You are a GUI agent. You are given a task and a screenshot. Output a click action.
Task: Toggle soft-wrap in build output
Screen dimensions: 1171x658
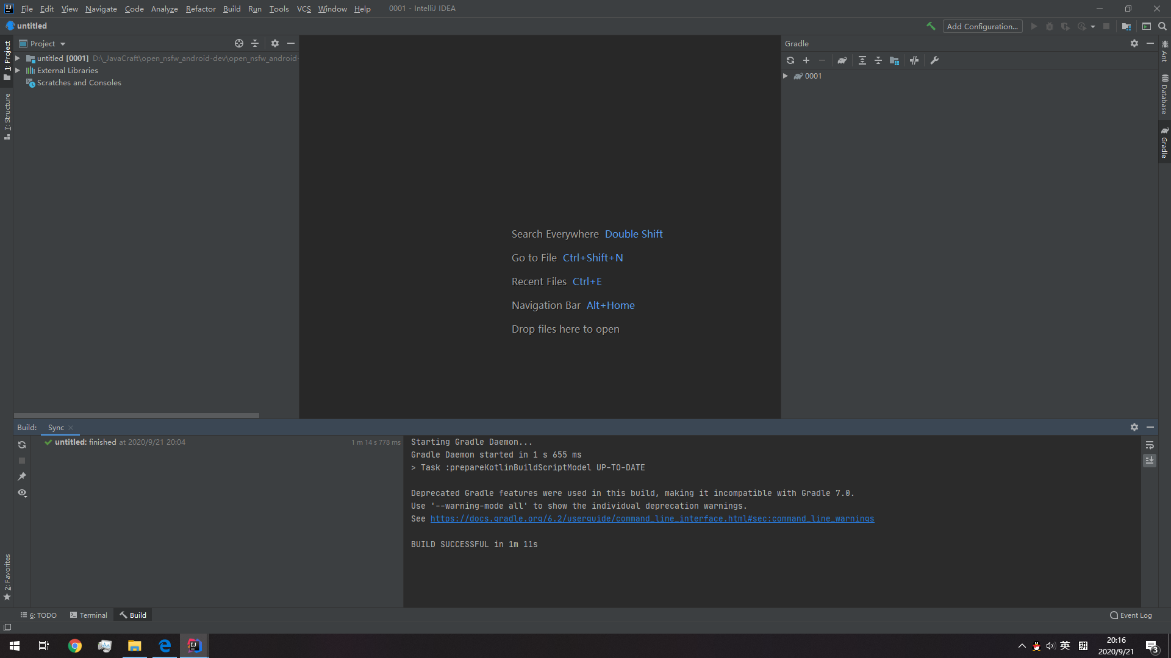(x=1150, y=445)
